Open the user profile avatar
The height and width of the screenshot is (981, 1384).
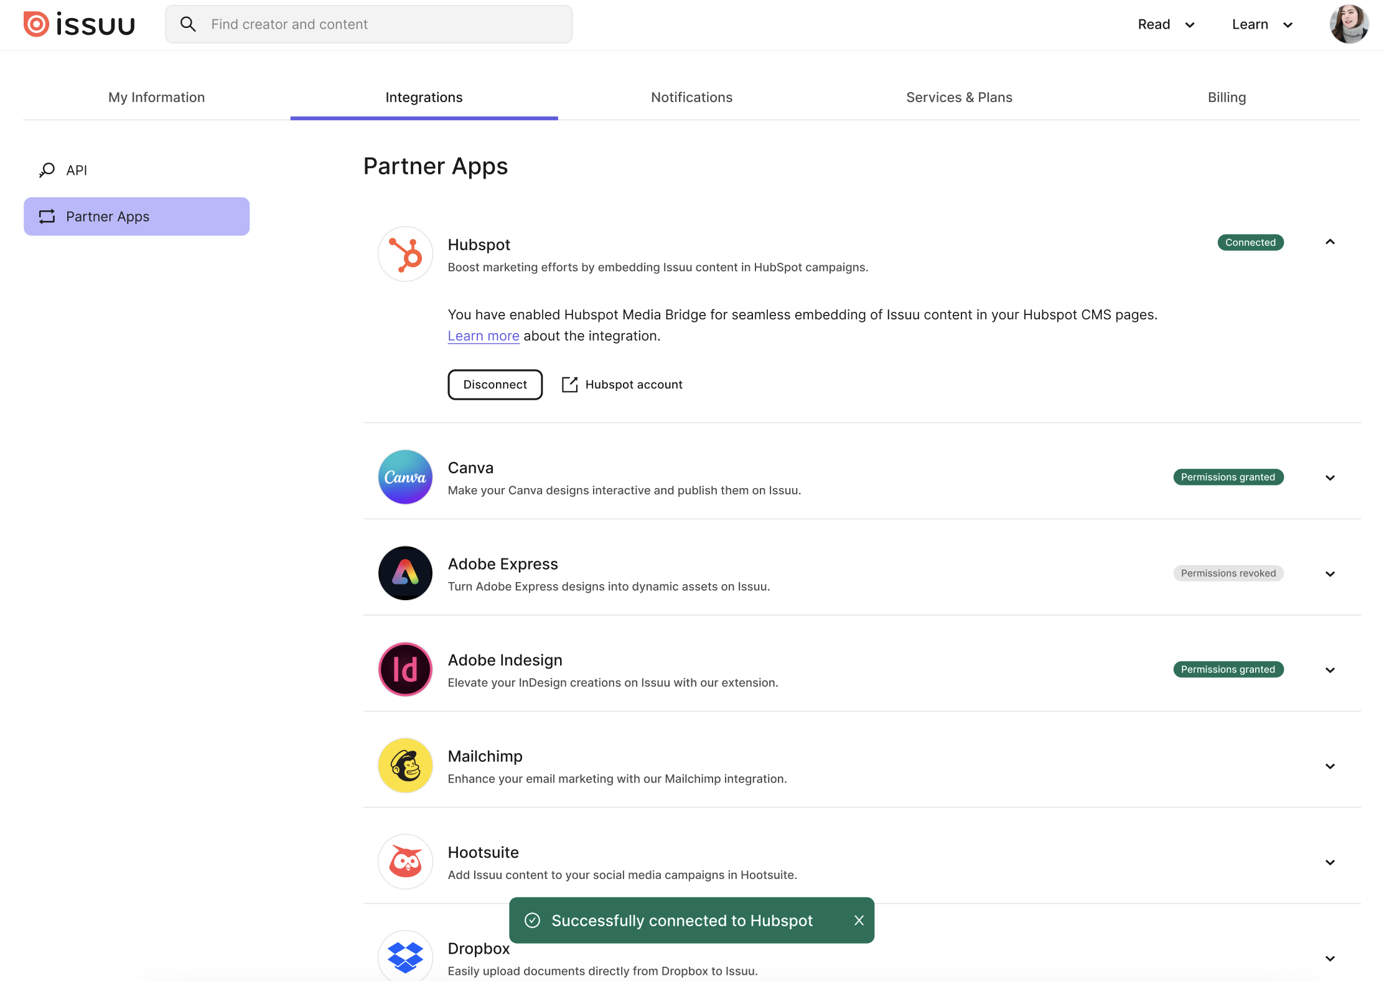pyautogui.click(x=1349, y=24)
